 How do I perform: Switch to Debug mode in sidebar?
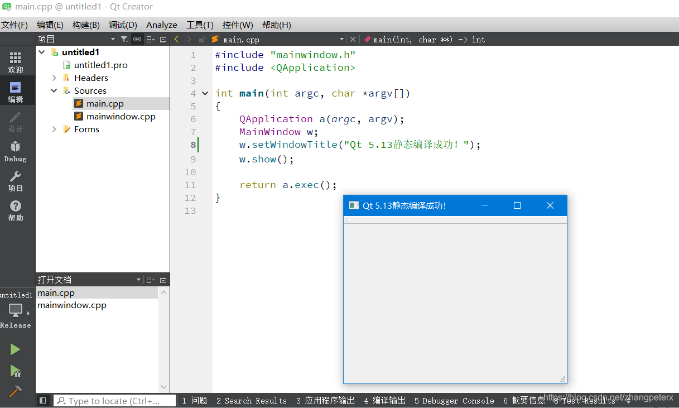pos(16,151)
